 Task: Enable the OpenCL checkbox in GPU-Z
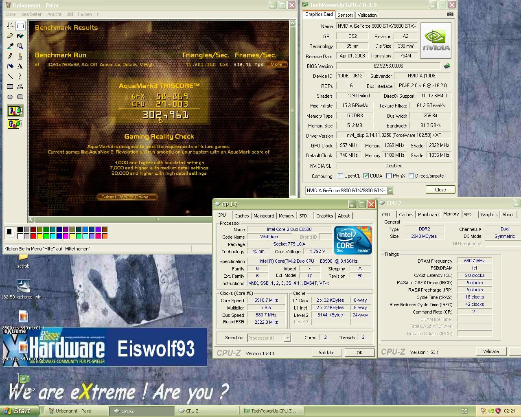pyautogui.click(x=341, y=176)
